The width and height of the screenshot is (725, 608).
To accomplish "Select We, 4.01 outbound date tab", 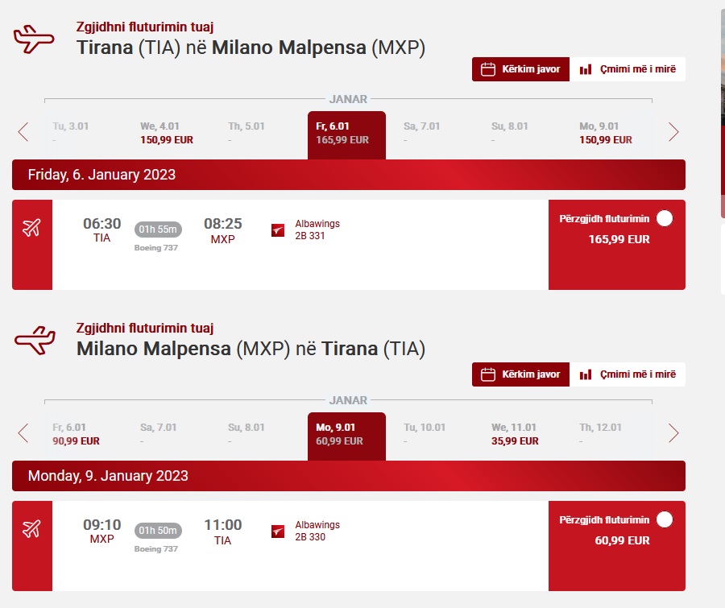I will [x=167, y=133].
